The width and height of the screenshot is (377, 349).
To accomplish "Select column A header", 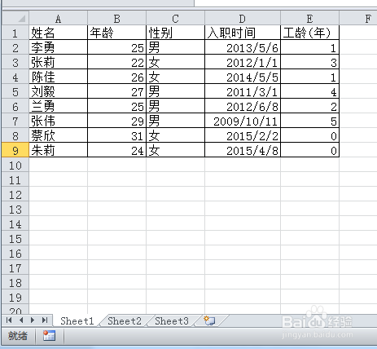I will click(59, 19).
